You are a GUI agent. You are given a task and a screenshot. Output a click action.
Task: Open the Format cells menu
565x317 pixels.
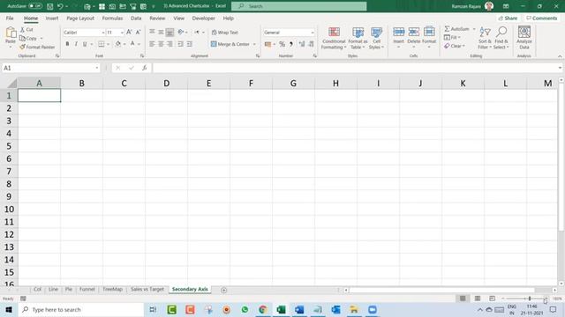tap(429, 38)
